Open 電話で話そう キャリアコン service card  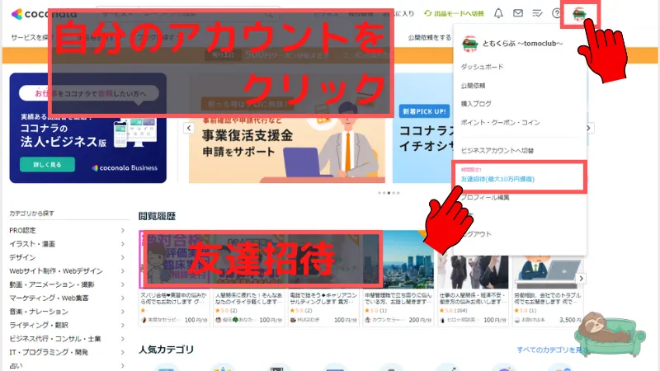click(323, 298)
